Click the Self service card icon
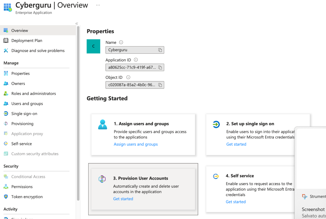The width and height of the screenshot is (326, 219). 216,176
